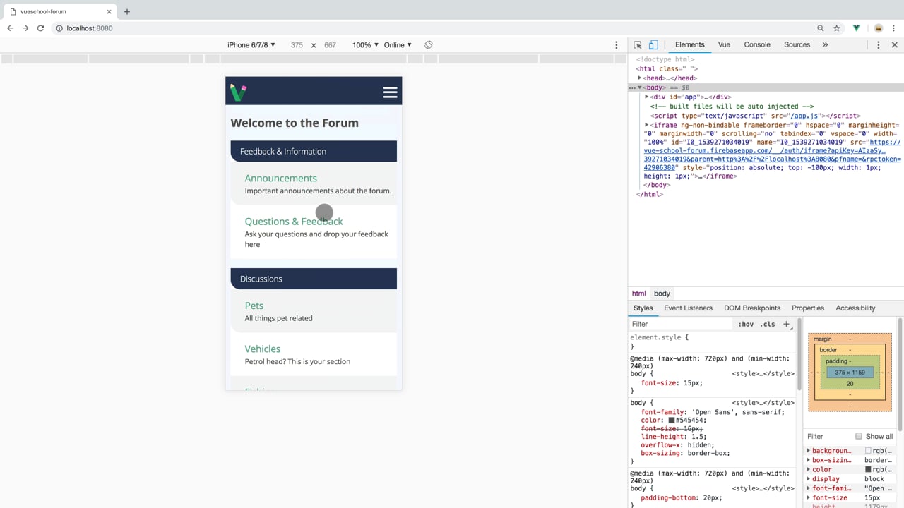Click the body color #545454 swatch
904x508 pixels.
tap(672, 421)
